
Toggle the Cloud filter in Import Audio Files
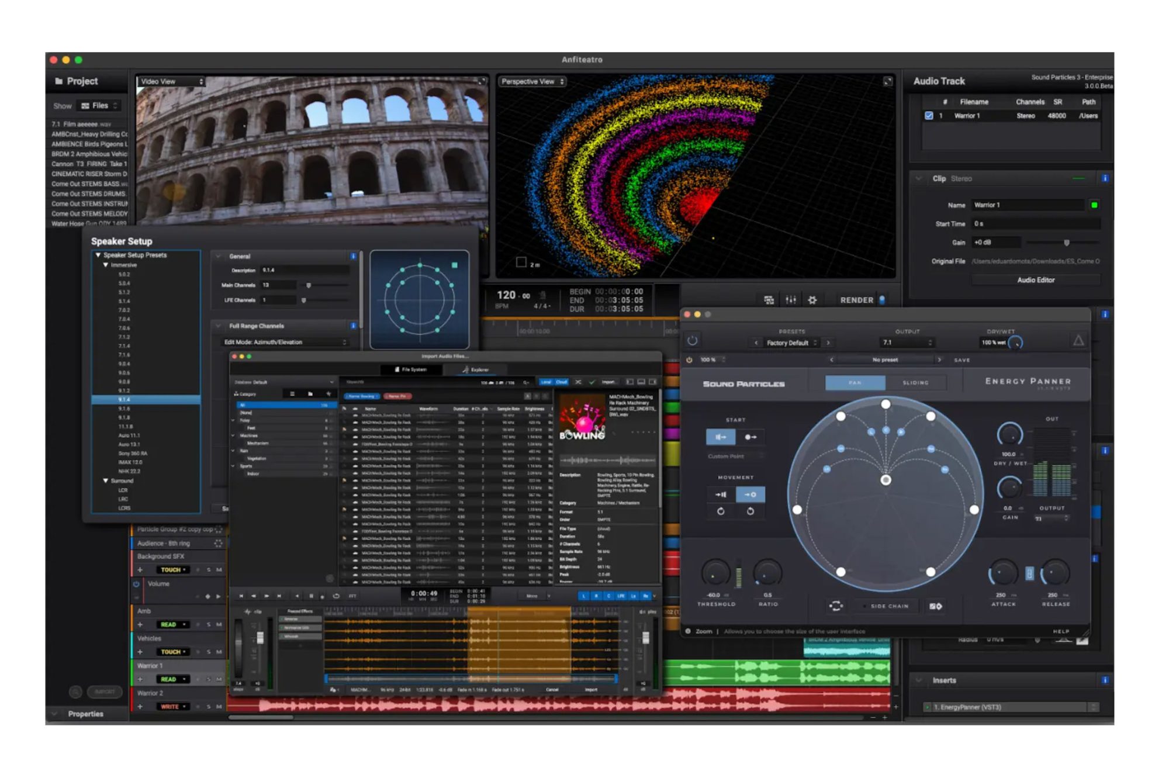[x=562, y=382]
